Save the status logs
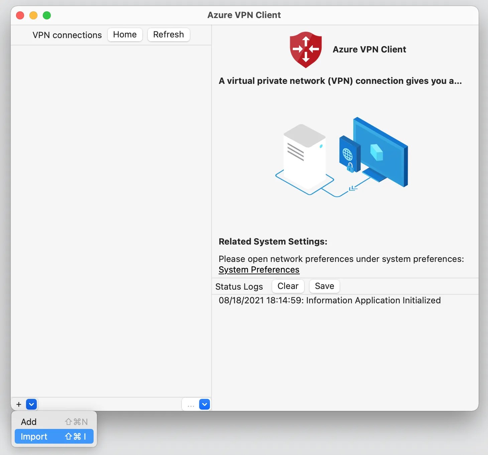488x455 pixels. (x=325, y=286)
